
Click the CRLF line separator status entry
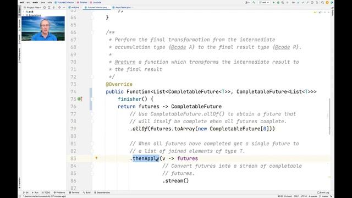pyautogui.click(x=296, y=196)
